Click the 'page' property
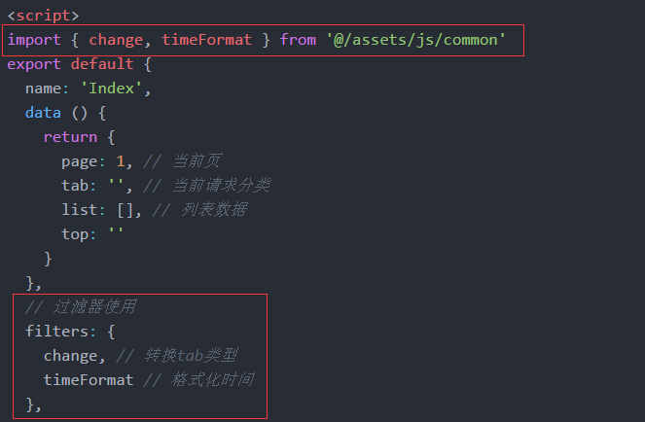This screenshot has height=422, width=645. [79, 161]
